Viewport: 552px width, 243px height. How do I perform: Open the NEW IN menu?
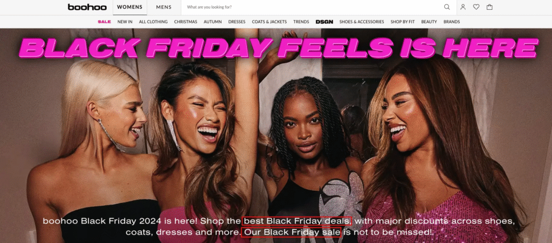[x=125, y=22]
